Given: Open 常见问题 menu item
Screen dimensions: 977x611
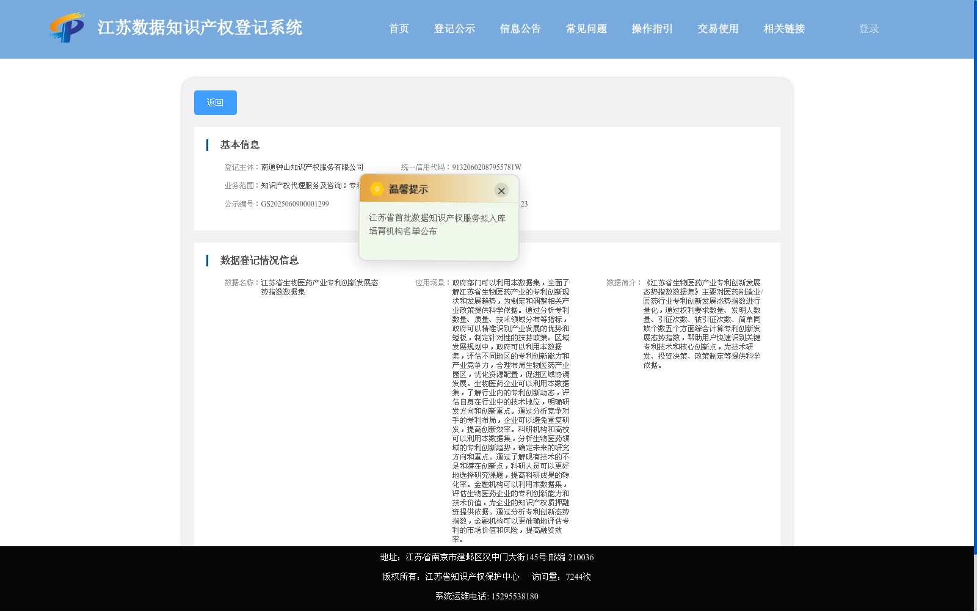Looking at the screenshot, I should [586, 29].
